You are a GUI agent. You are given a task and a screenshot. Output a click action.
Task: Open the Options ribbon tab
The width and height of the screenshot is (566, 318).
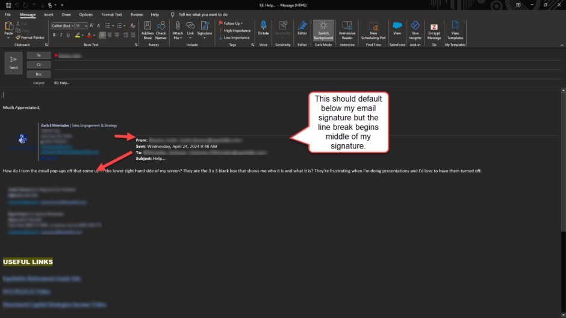[86, 15]
